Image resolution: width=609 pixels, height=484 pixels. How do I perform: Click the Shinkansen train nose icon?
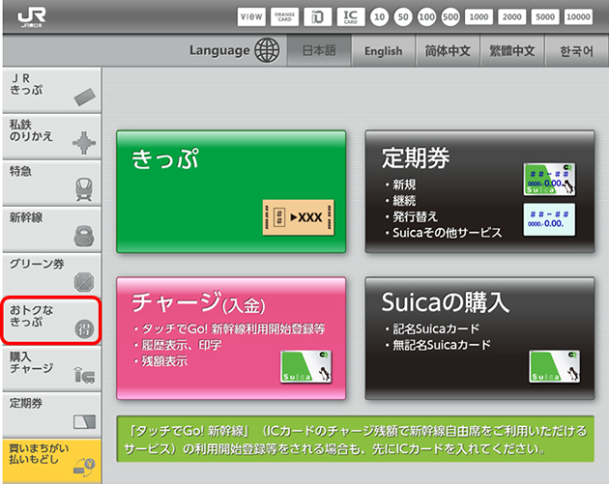point(84,236)
